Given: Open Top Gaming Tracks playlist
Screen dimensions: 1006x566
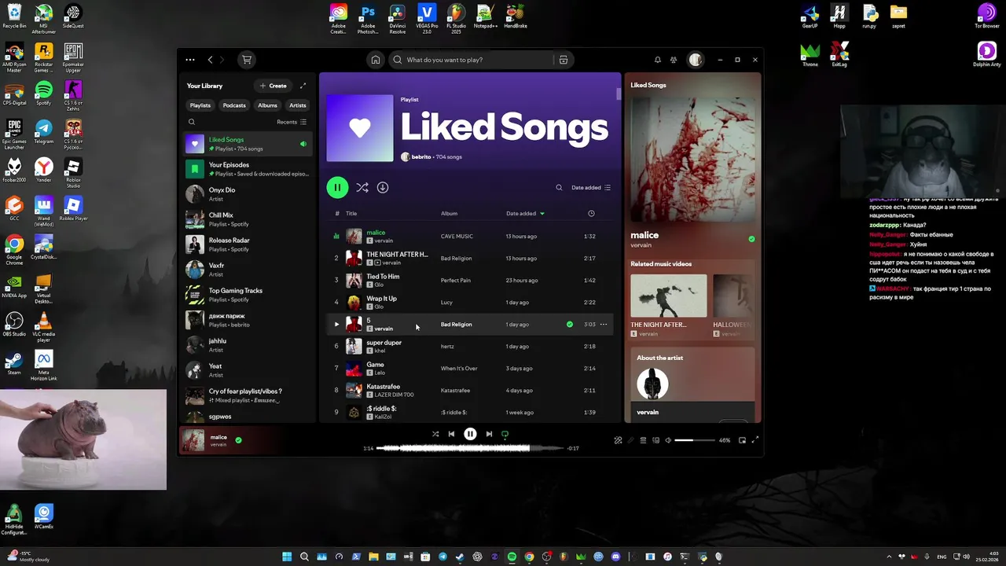Looking at the screenshot, I should point(248,295).
